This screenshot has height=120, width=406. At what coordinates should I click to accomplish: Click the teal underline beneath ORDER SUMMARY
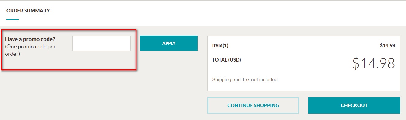point(13,20)
